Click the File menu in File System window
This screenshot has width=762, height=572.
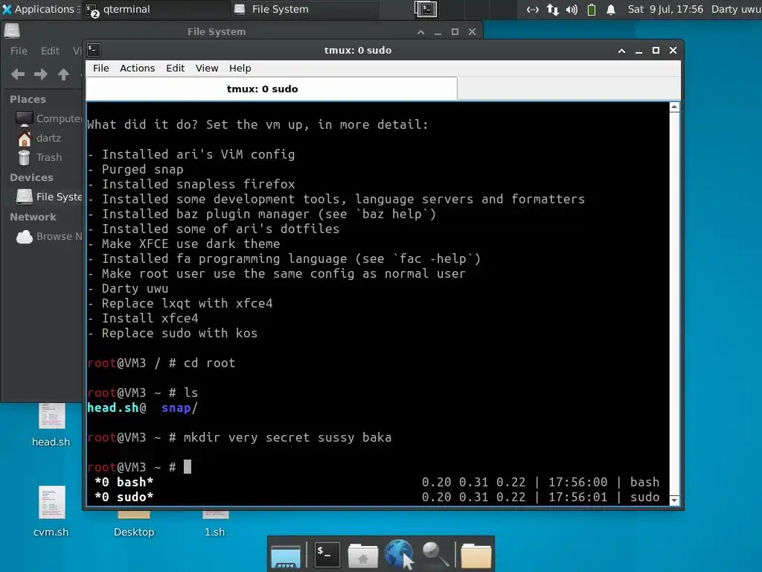click(19, 51)
